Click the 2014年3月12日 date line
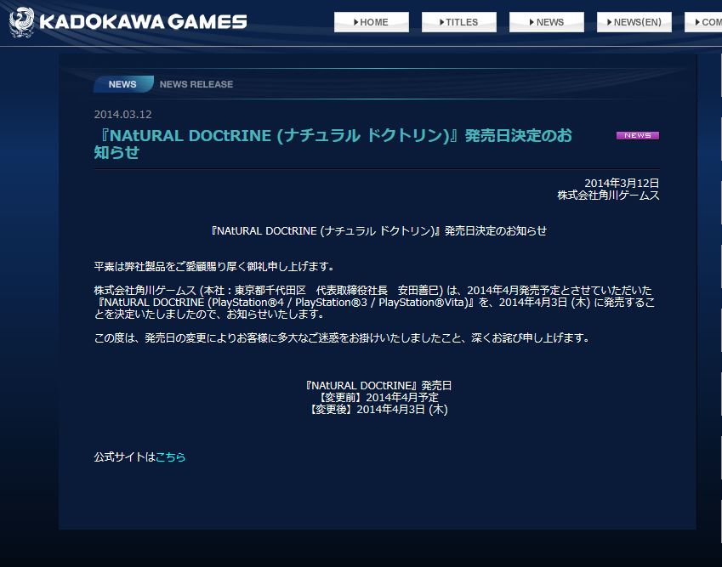 coord(622,183)
